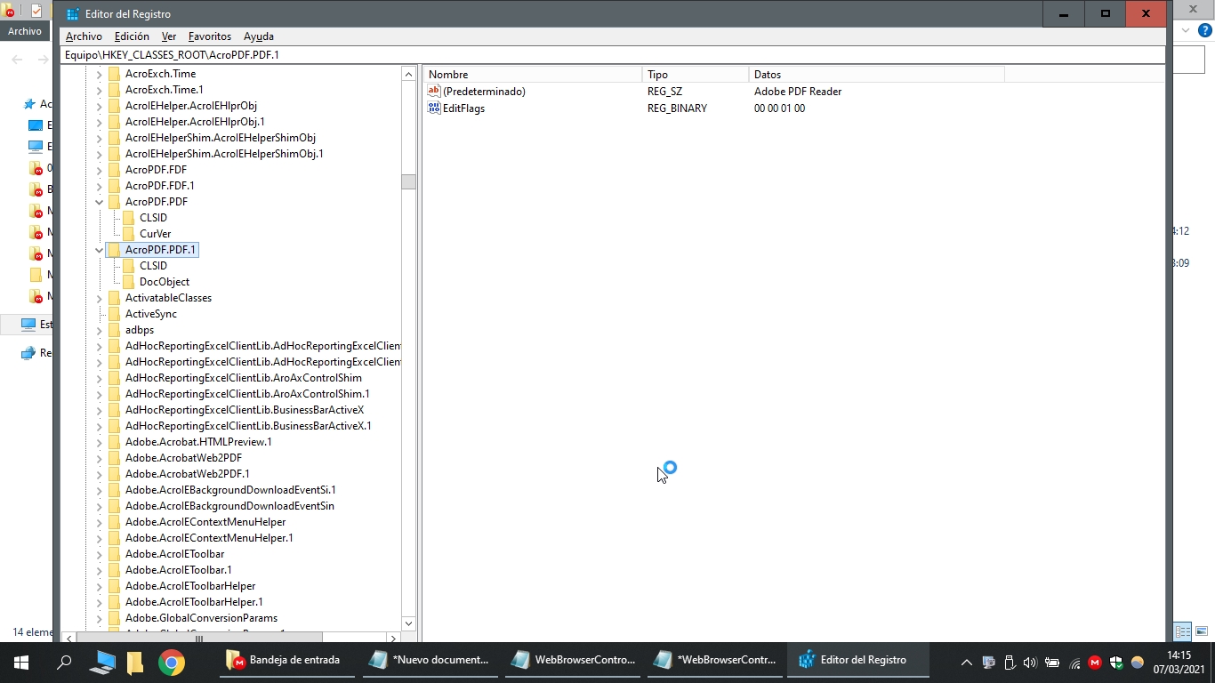1215x683 pixels.
Task: Click the AcroExch.Time.1 folder icon
Action: 114,90
